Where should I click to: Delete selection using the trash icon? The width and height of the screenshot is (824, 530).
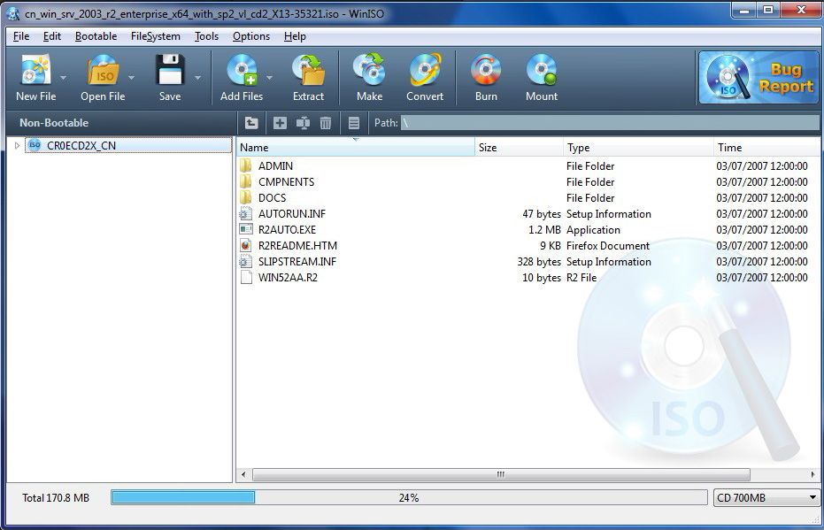(x=326, y=123)
